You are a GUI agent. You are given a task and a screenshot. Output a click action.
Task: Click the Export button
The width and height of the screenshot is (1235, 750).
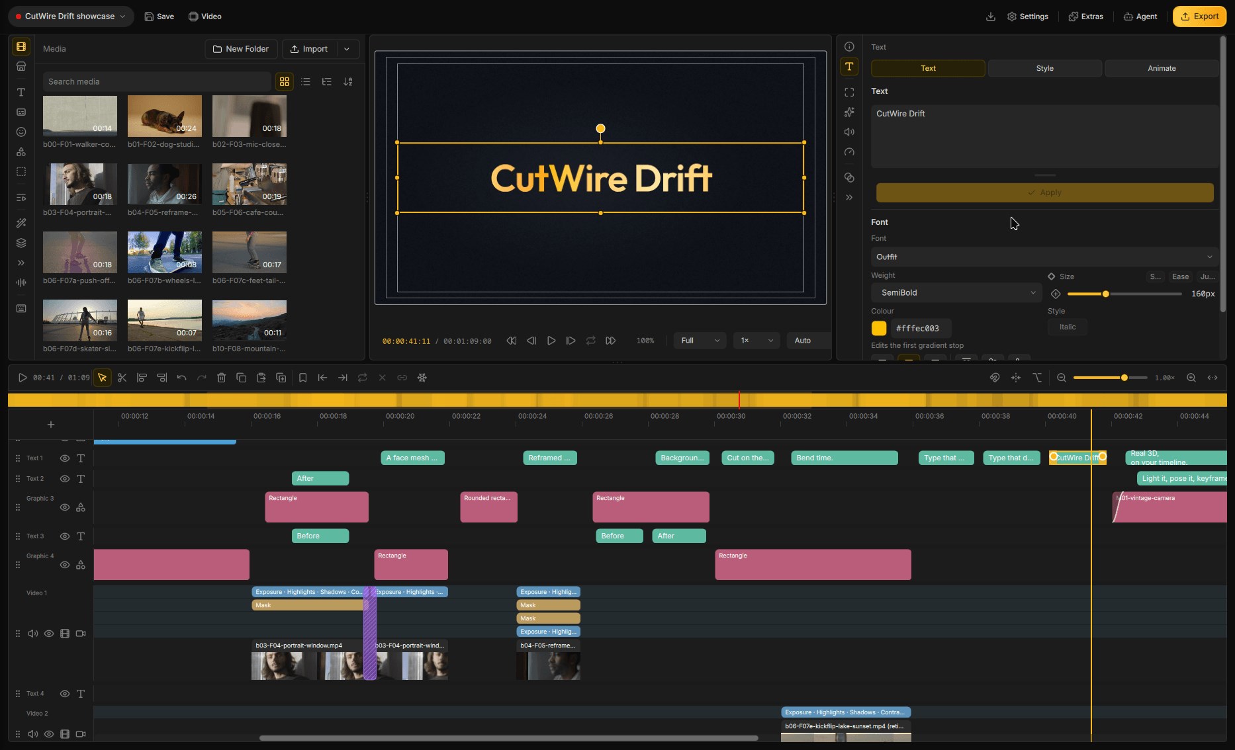pyautogui.click(x=1199, y=17)
